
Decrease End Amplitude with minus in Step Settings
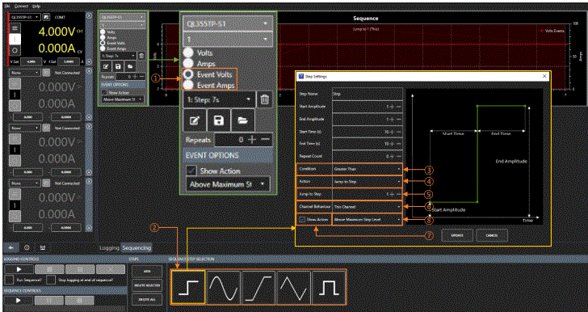click(399, 119)
